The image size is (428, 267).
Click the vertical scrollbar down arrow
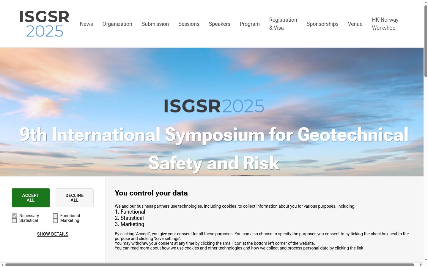(426, 260)
